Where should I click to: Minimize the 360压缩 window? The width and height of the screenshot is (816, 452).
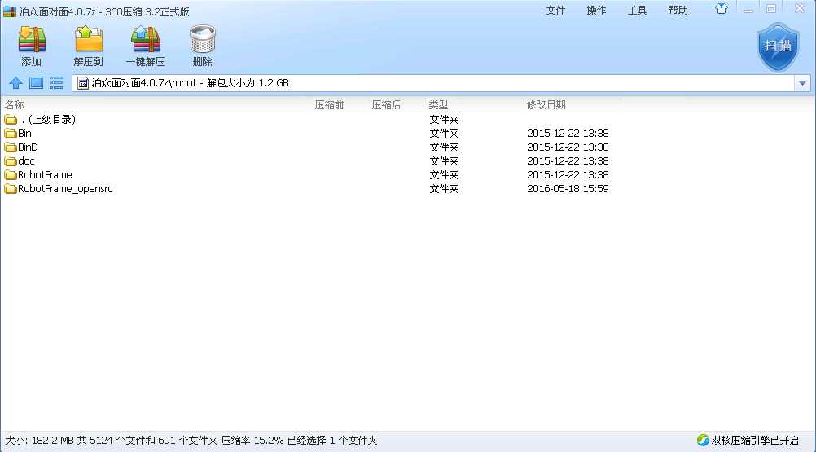coord(748,9)
